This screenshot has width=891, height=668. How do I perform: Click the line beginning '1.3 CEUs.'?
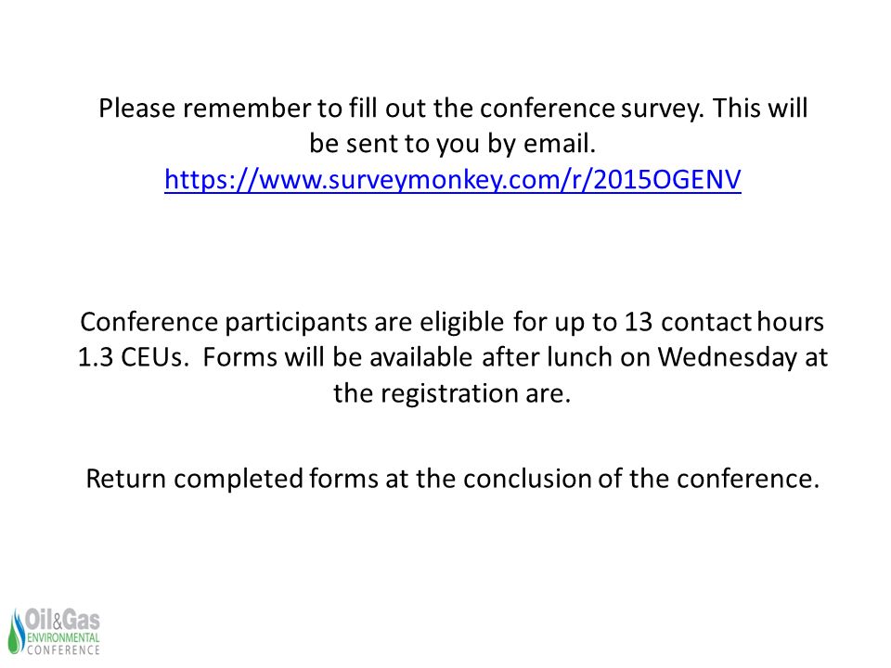[452, 357]
